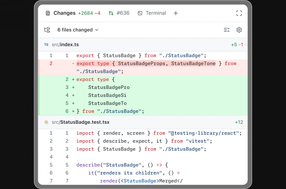Collapse the src/StatusBadge.test.tsx file header
Image resolution: width=286 pixels, height=189 pixels.
tap(143, 122)
